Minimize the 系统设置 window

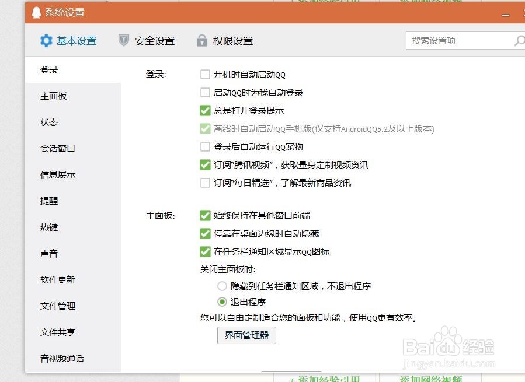[x=506, y=15]
